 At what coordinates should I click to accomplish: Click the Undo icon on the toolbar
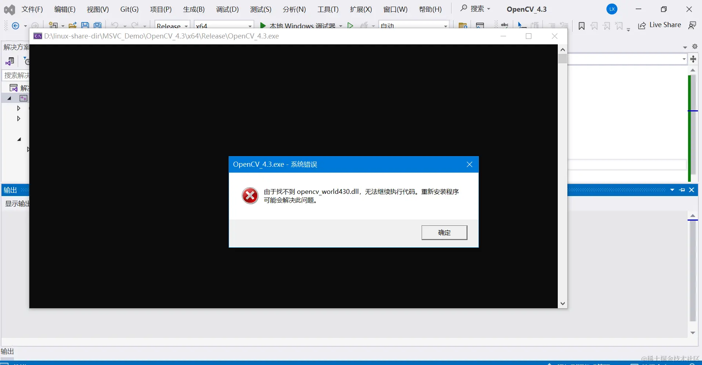point(114,25)
